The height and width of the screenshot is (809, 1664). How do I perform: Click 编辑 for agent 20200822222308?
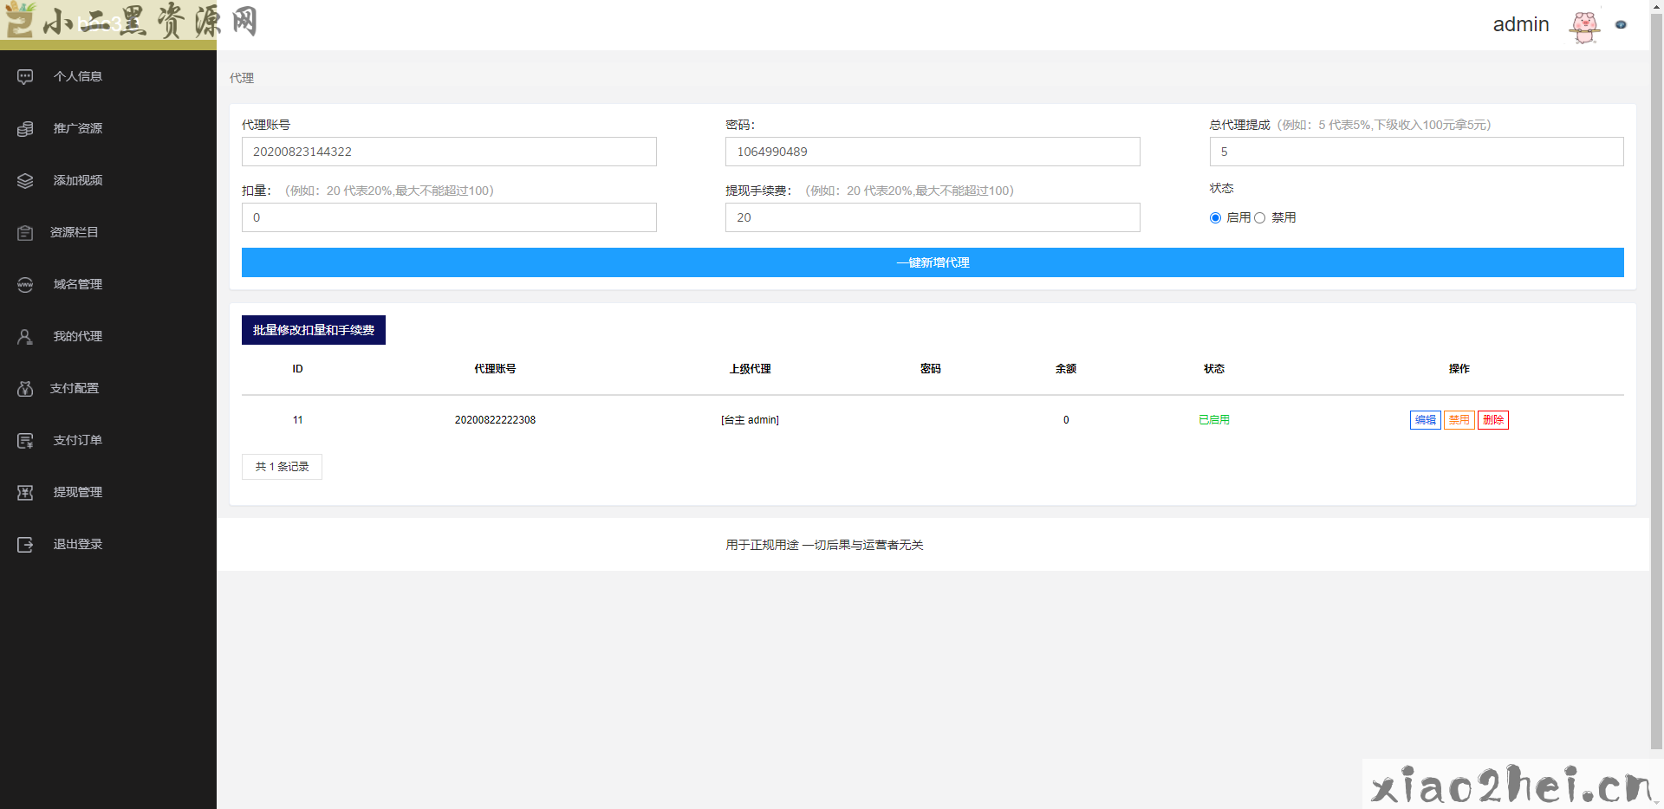click(1425, 420)
